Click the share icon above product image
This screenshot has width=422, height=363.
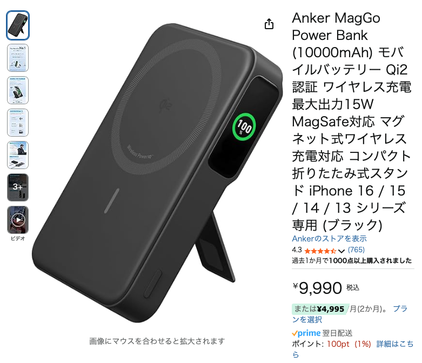click(269, 24)
